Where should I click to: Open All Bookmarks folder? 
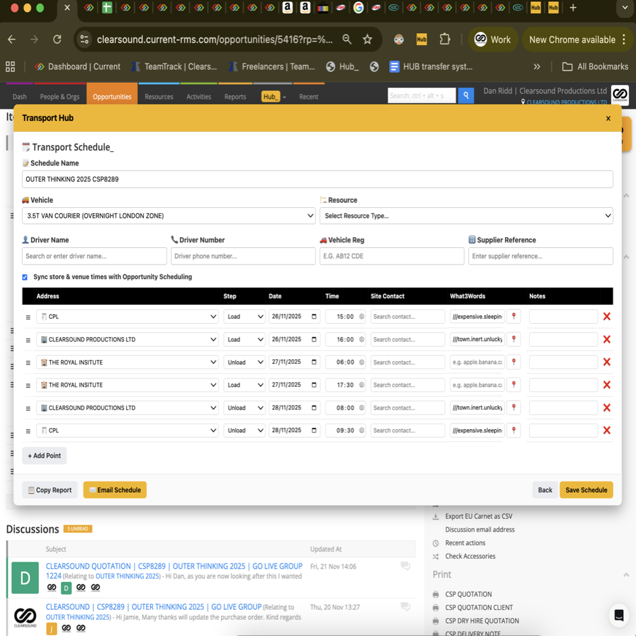pyautogui.click(x=595, y=67)
